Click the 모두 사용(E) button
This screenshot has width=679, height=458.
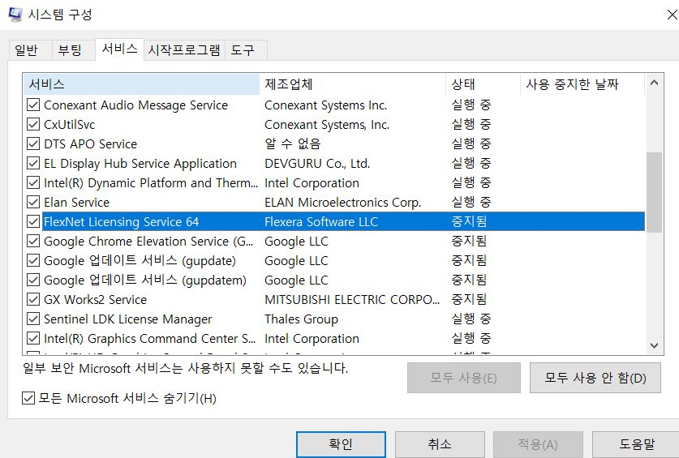point(464,378)
